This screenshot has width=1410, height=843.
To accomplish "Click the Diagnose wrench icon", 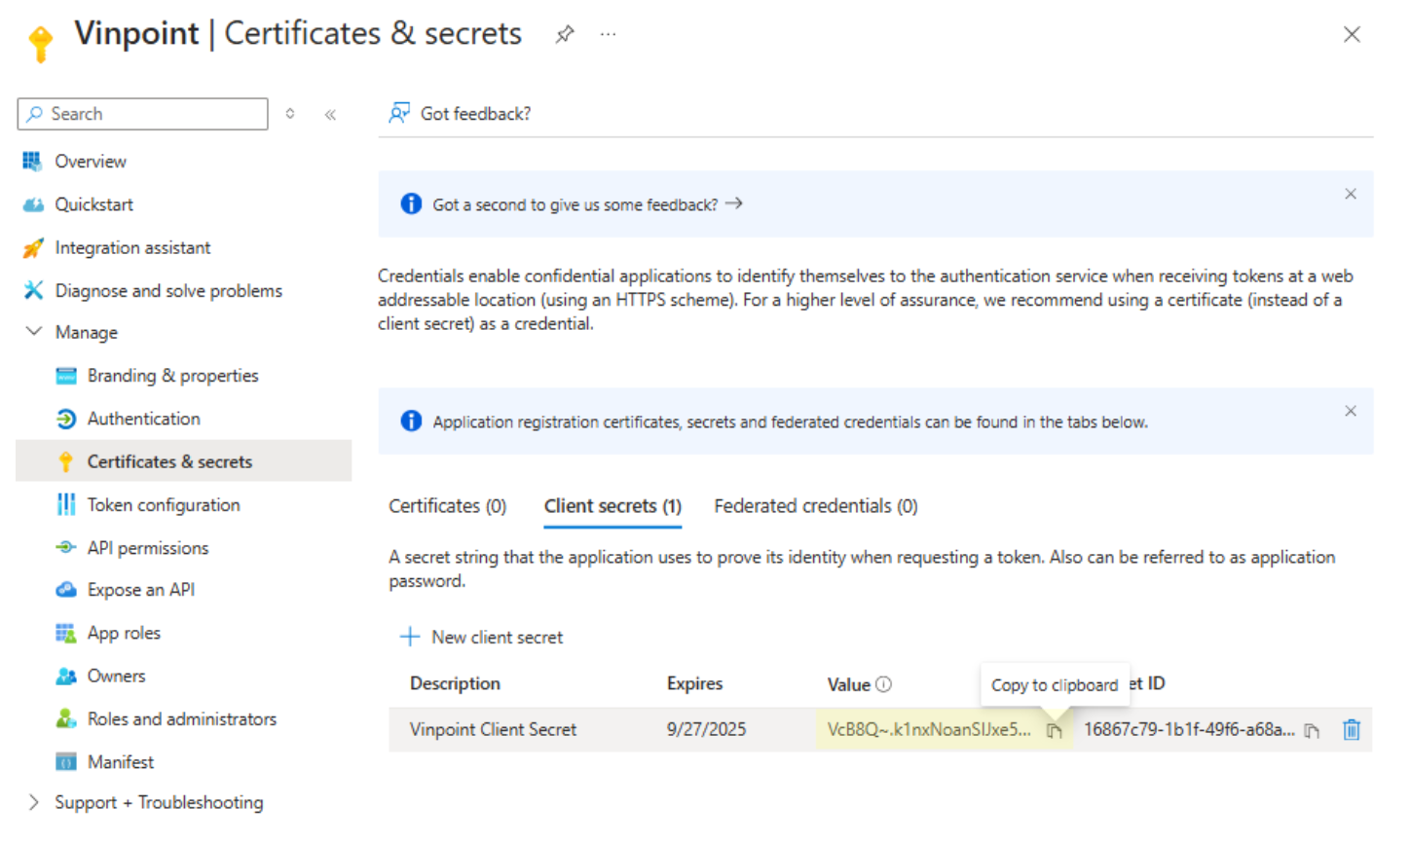I will (33, 290).
